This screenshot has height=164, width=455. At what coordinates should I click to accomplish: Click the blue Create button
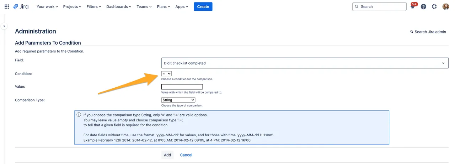[203, 6]
